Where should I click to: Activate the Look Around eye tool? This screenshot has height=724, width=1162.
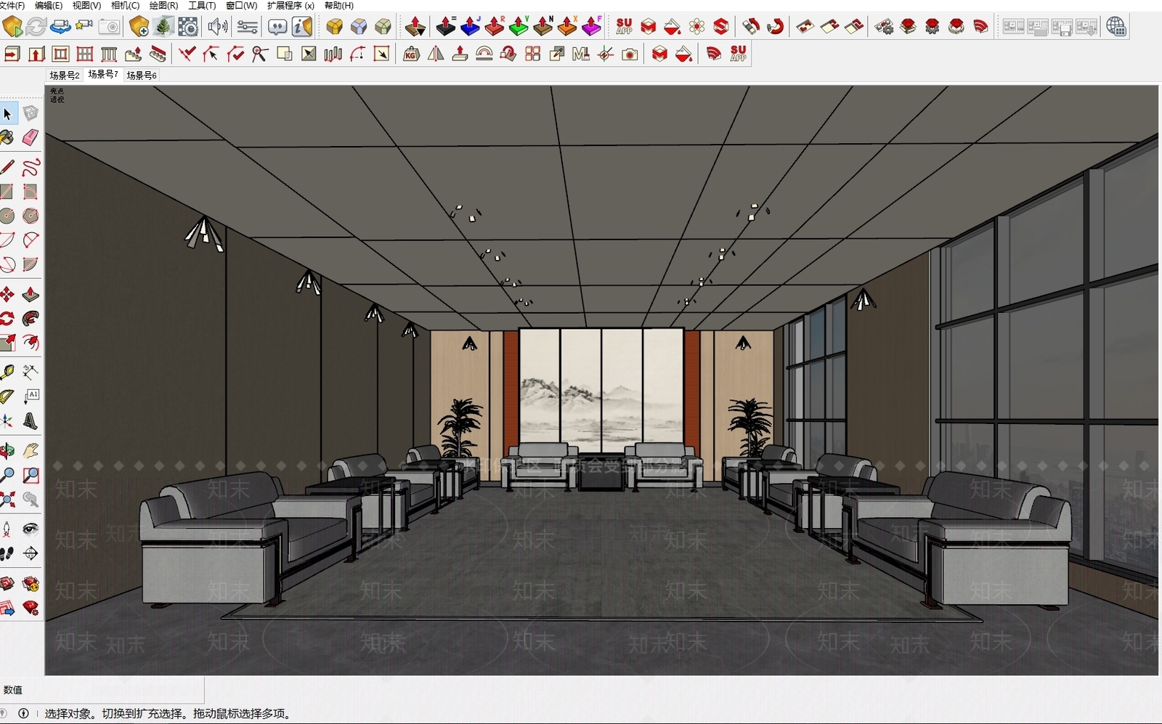tap(30, 529)
